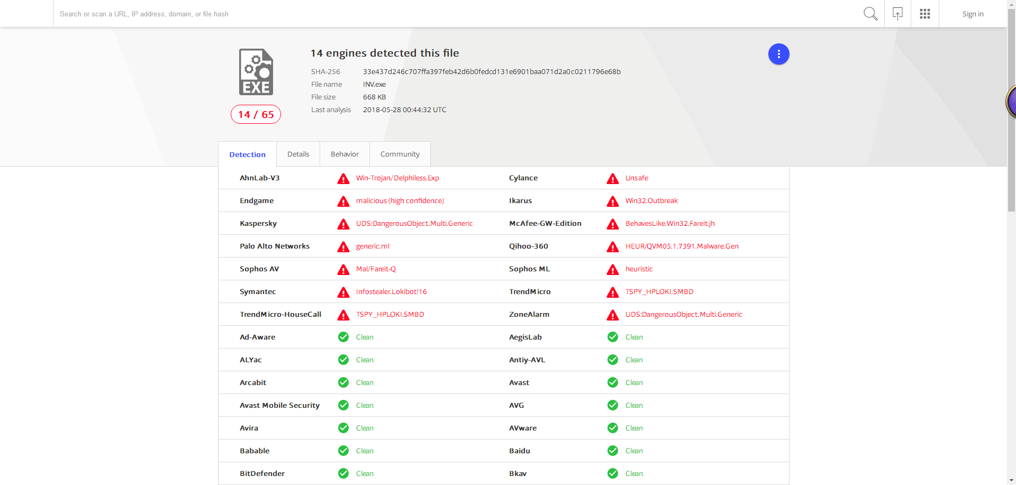Click the 14 / 65 detection score badge
The height and width of the screenshot is (485, 1016).
(256, 114)
